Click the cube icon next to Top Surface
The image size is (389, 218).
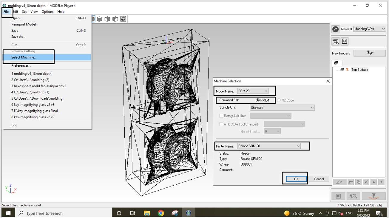coord(342,70)
